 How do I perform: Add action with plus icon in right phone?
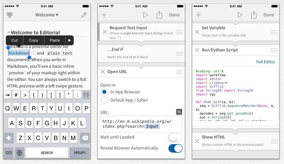pos(198,15)
